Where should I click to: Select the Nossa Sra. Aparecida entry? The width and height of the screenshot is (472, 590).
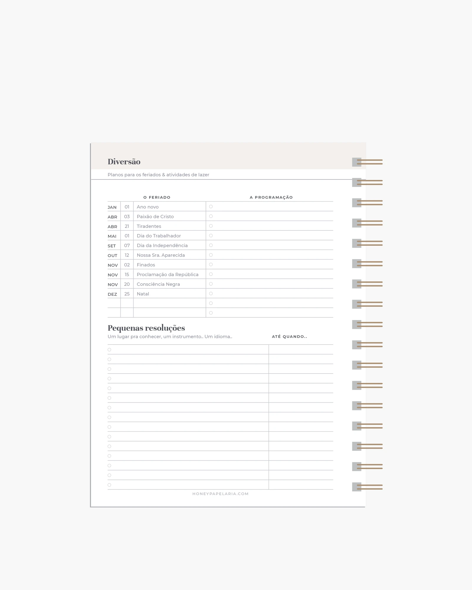pyautogui.click(x=161, y=255)
